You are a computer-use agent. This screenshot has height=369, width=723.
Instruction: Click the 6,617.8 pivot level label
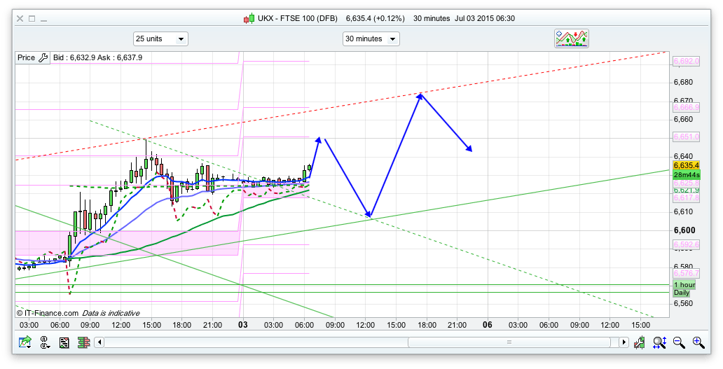click(687, 197)
